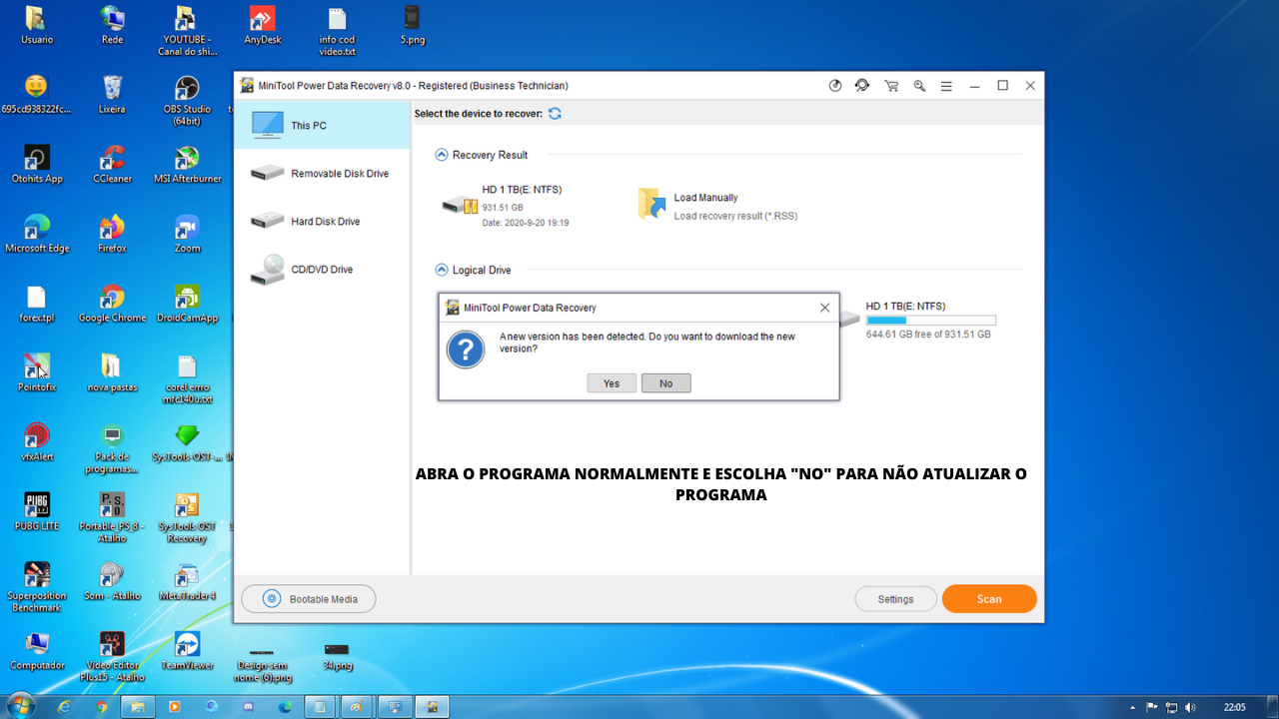Screen dimensions: 1279x719
Task: Launch CCleaner from the desktop
Action: [x=112, y=165]
